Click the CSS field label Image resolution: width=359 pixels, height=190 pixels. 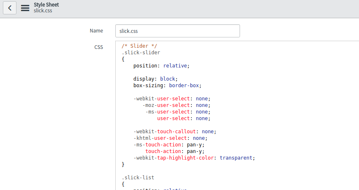(99, 47)
